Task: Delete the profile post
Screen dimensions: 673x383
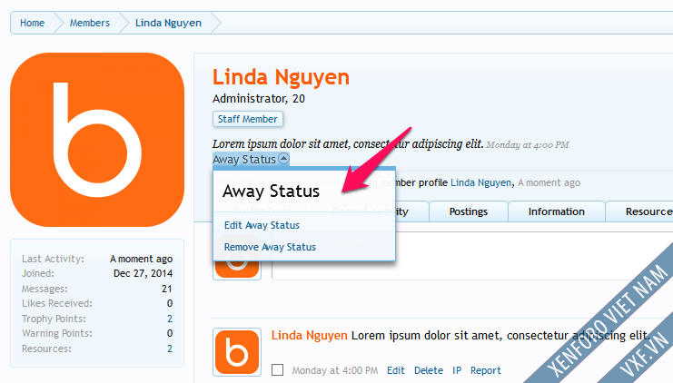Action: point(429,370)
